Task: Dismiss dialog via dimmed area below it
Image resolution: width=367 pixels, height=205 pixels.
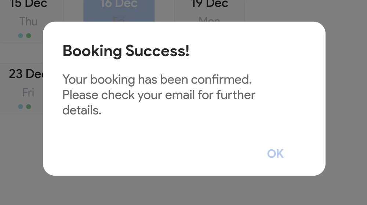Action: click(183, 190)
